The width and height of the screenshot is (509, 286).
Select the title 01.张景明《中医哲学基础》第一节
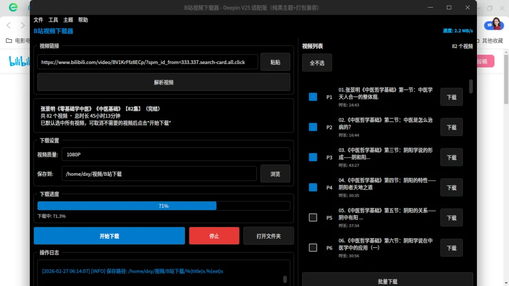386,93
